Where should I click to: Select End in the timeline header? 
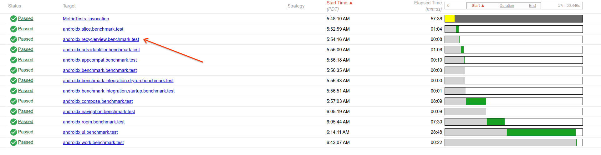pos(532,6)
